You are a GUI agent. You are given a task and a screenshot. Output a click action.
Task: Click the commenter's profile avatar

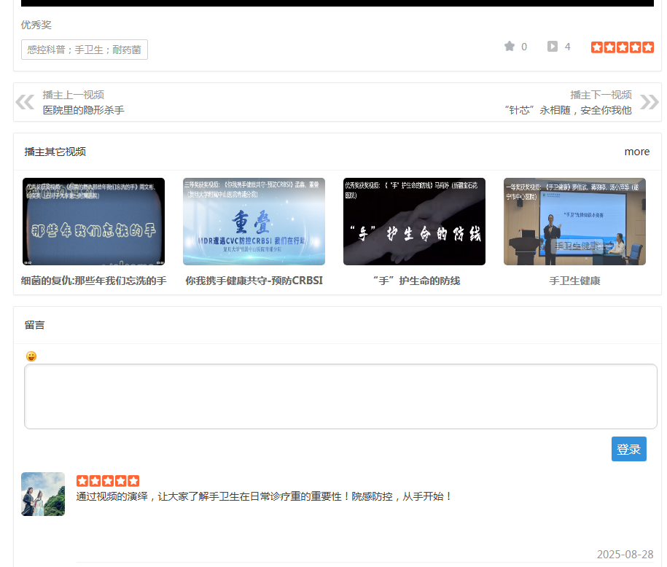pyautogui.click(x=42, y=493)
